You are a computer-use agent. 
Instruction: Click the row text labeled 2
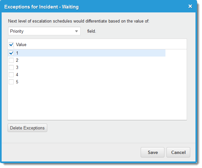coord(17,60)
